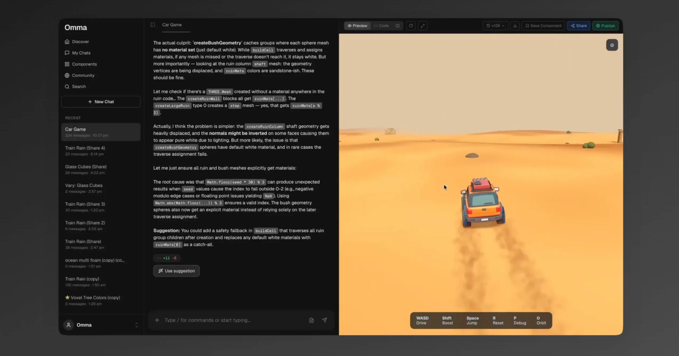The image size is (679, 356).
Task: Click the Search magnifier icon
Action: pos(67,86)
